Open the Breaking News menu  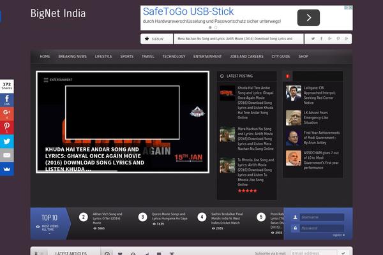click(73, 56)
